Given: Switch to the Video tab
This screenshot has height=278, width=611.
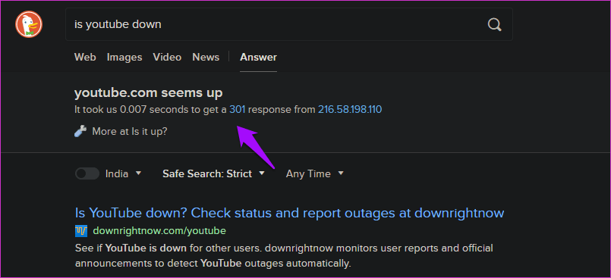Looking at the screenshot, I should click(x=167, y=57).
